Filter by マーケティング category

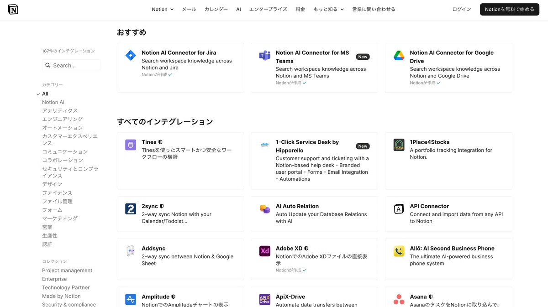pos(60,219)
